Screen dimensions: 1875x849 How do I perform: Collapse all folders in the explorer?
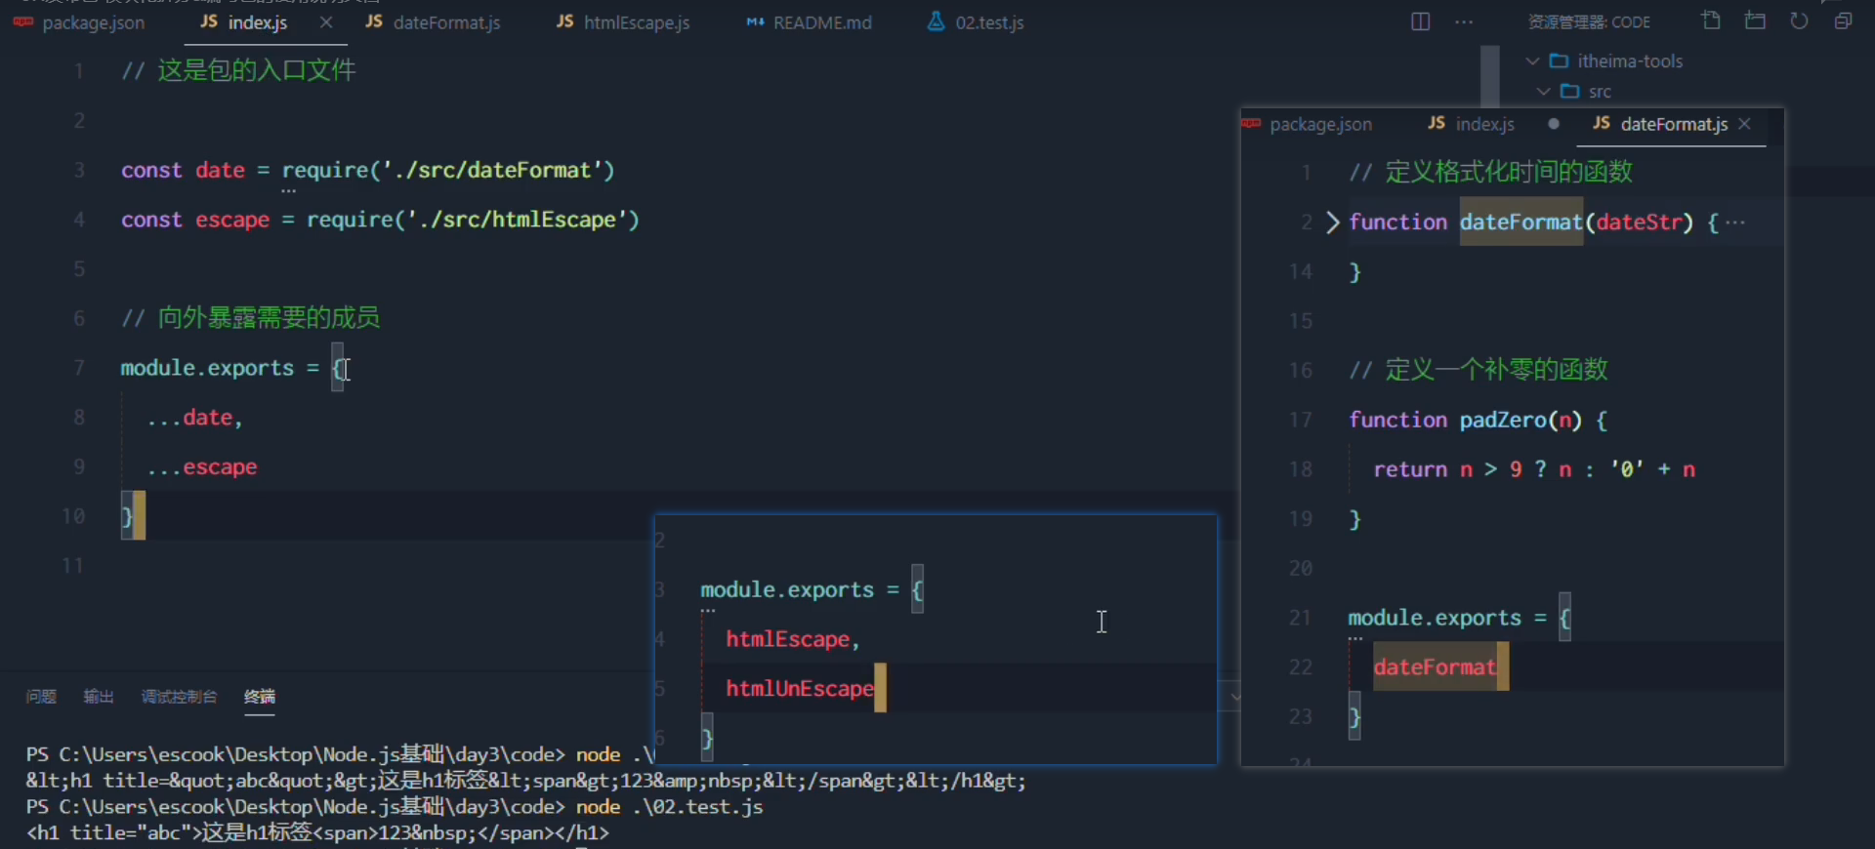tap(1843, 20)
